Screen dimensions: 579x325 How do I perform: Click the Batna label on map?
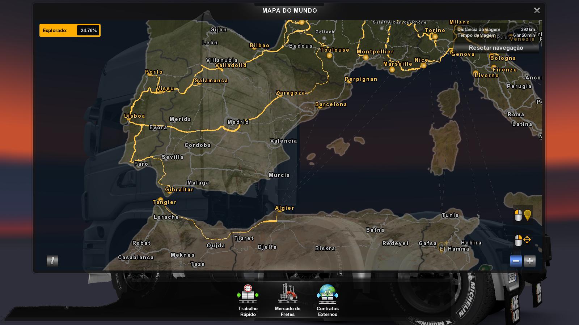[x=375, y=230]
